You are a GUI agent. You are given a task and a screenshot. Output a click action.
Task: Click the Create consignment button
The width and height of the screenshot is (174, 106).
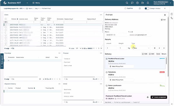tap(159, 97)
